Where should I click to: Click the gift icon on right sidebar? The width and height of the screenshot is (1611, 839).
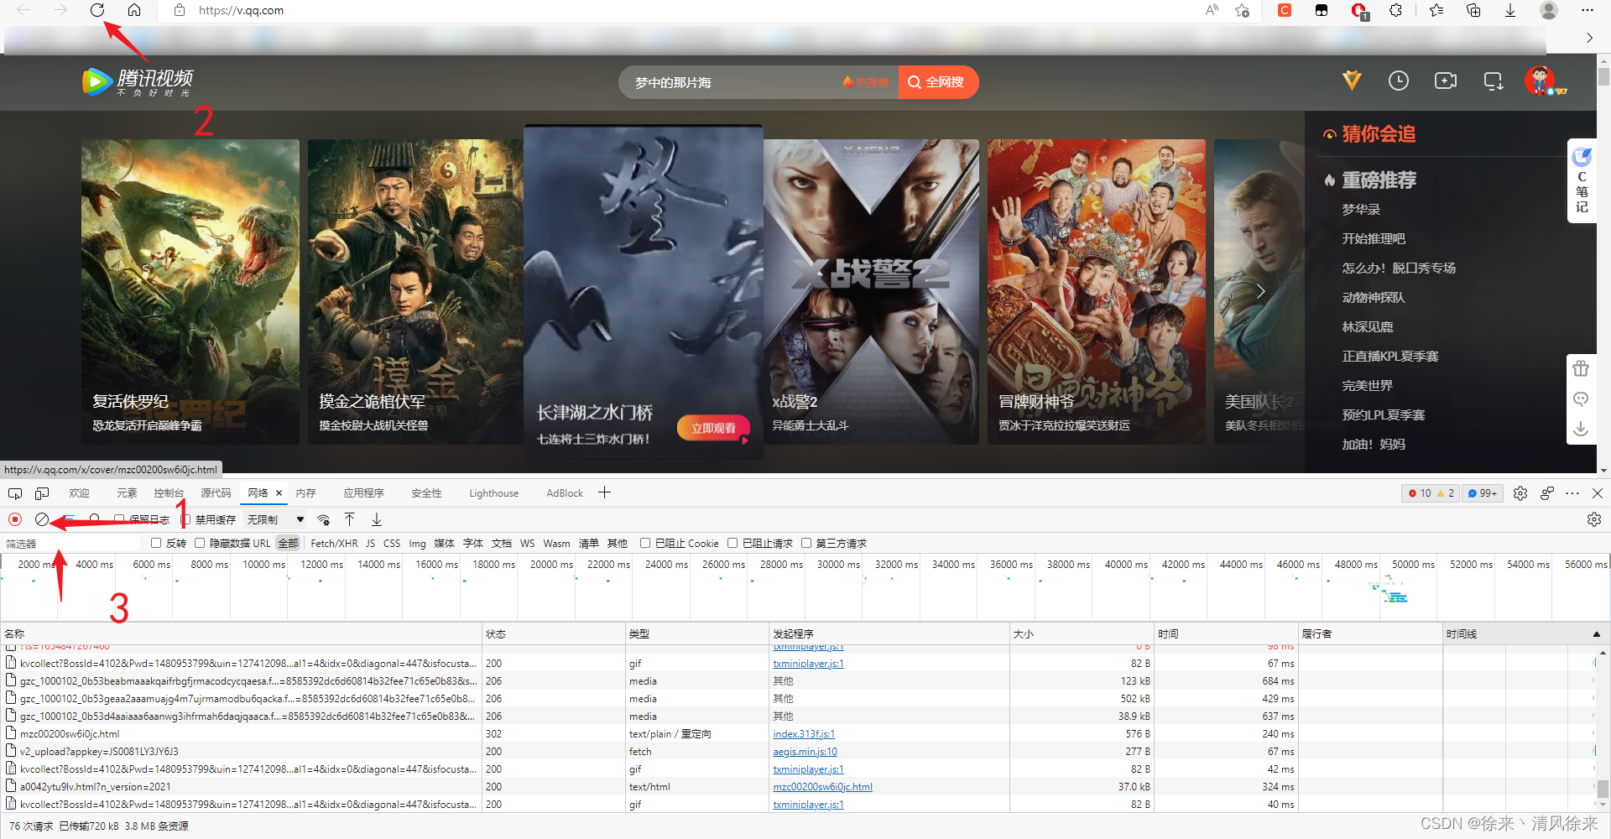click(x=1581, y=368)
